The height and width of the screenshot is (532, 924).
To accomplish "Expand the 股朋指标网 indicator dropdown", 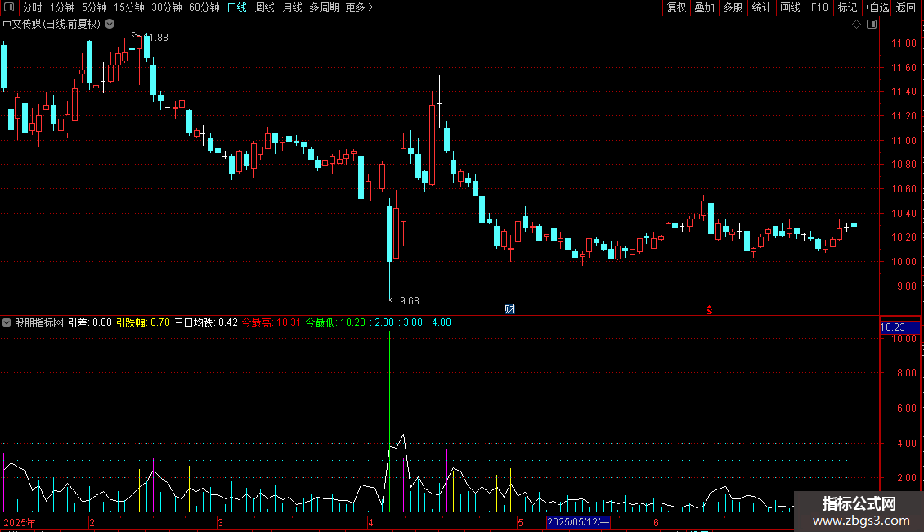I will pos(7,322).
